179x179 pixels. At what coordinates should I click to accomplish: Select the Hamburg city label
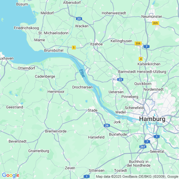152,119
